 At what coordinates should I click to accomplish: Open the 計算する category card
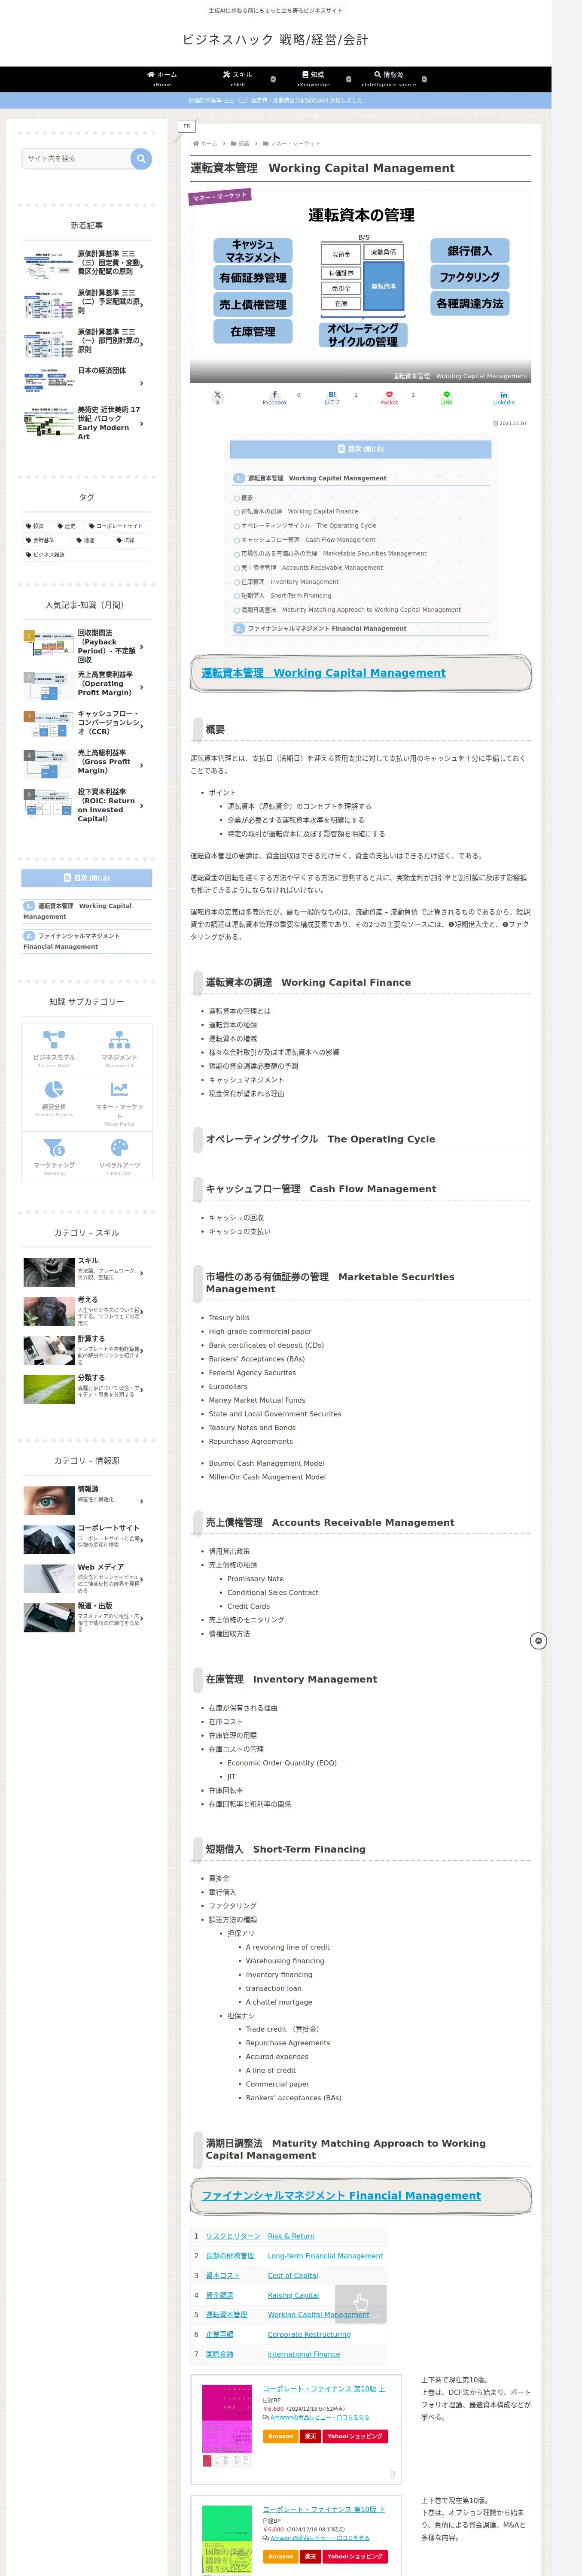tap(87, 1350)
